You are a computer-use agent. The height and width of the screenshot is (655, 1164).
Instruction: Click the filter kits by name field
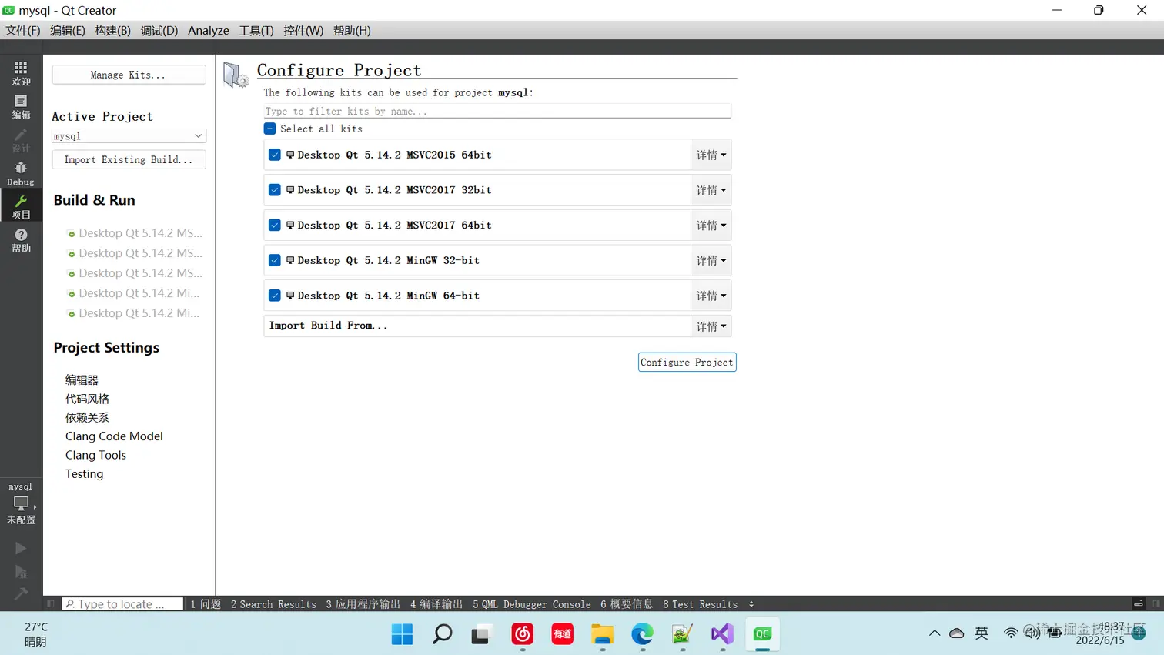click(x=497, y=111)
